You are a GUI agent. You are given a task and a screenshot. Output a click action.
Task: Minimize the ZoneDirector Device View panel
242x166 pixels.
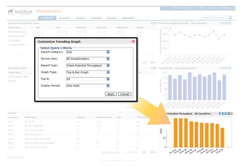[x=155, y=23]
